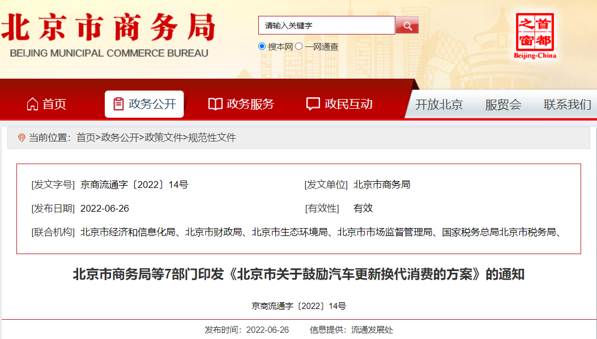Select the red search magnifier icon
This screenshot has height=339, width=597.
tap(407, 25)
